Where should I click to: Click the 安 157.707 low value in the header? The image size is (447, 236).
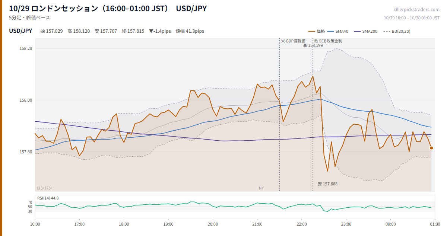(106, 31)
